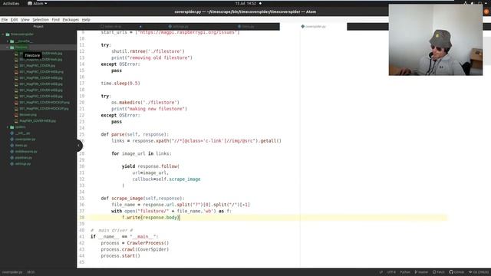Click the folder icon of the filestore directory

(12, 48)
